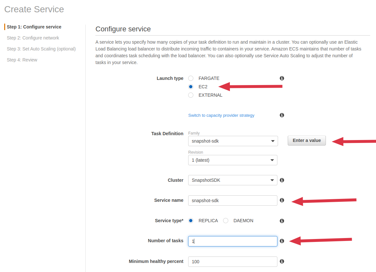Viewport: 376px width, 272px height.
Task: Click Switch to capacity provider strategy link
Action: click(x=221, y=115)
